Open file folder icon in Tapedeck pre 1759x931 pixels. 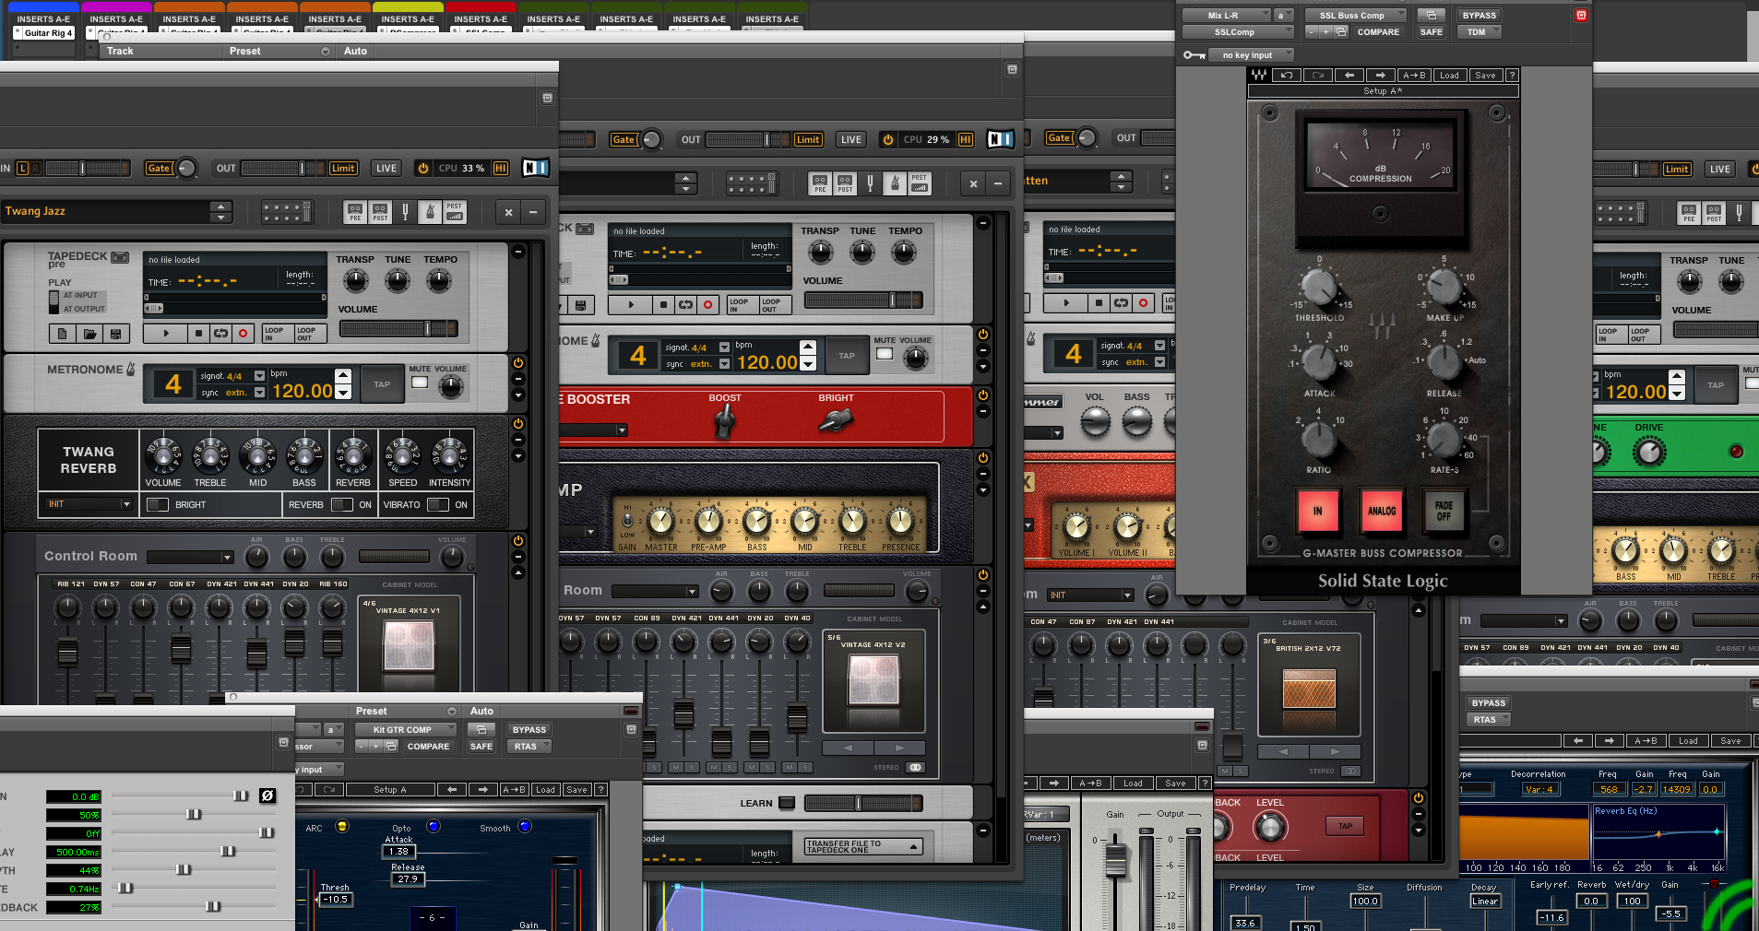point(89,334)
